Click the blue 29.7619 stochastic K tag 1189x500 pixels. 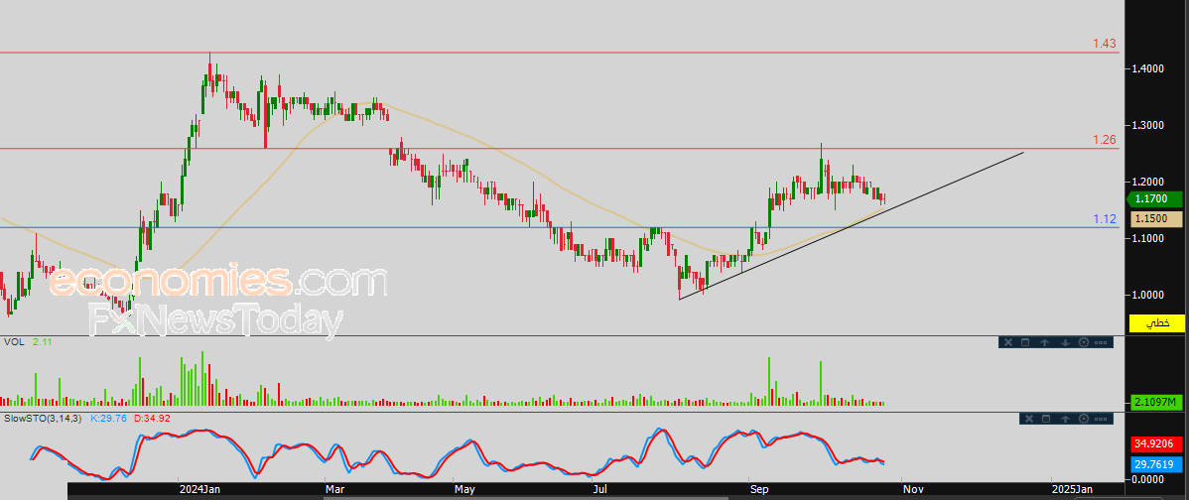[1156, 463]
